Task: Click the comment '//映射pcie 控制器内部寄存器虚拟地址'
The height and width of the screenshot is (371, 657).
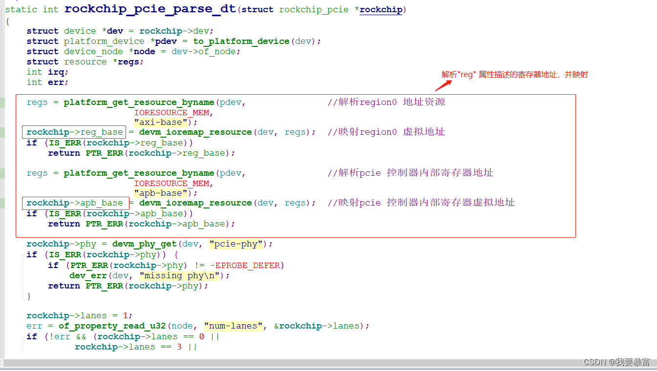Action: [x=421, y=203]
